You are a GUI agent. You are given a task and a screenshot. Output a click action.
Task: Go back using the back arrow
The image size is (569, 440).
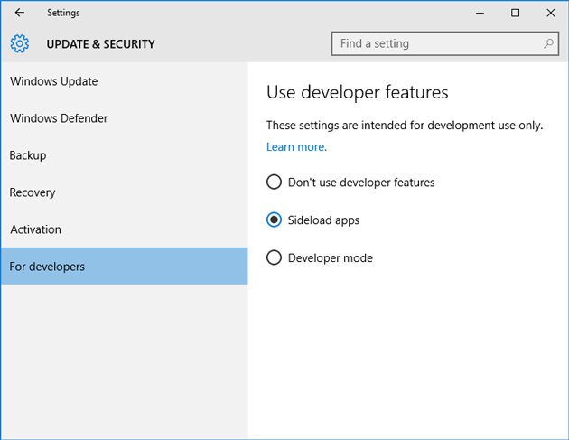coord(20,13)
